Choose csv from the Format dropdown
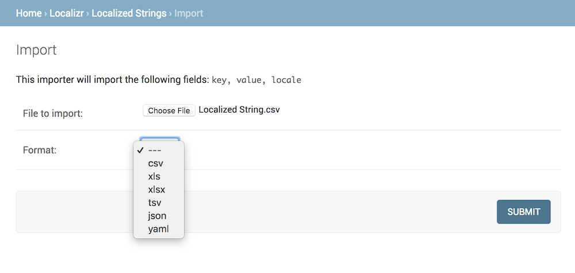The image size is (575, 273). (155, 163)
